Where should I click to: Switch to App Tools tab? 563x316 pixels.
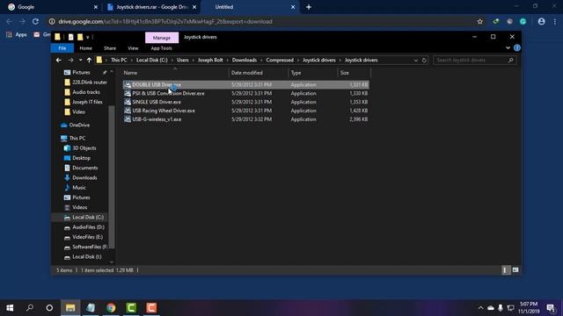161,48
